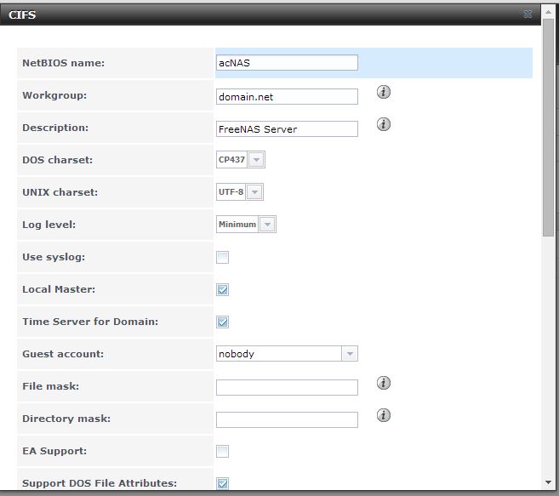Enable the EA Support checkbox

click(222, 451)
